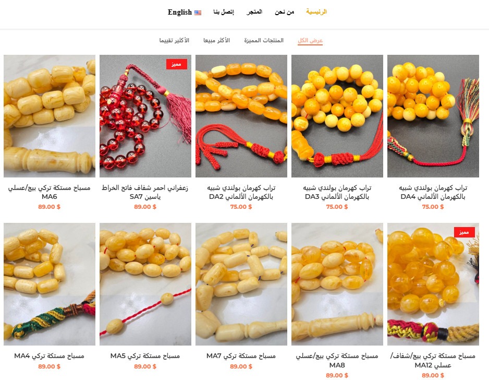Switch language to English
The image size is (489, 380).
click(180, 12)
